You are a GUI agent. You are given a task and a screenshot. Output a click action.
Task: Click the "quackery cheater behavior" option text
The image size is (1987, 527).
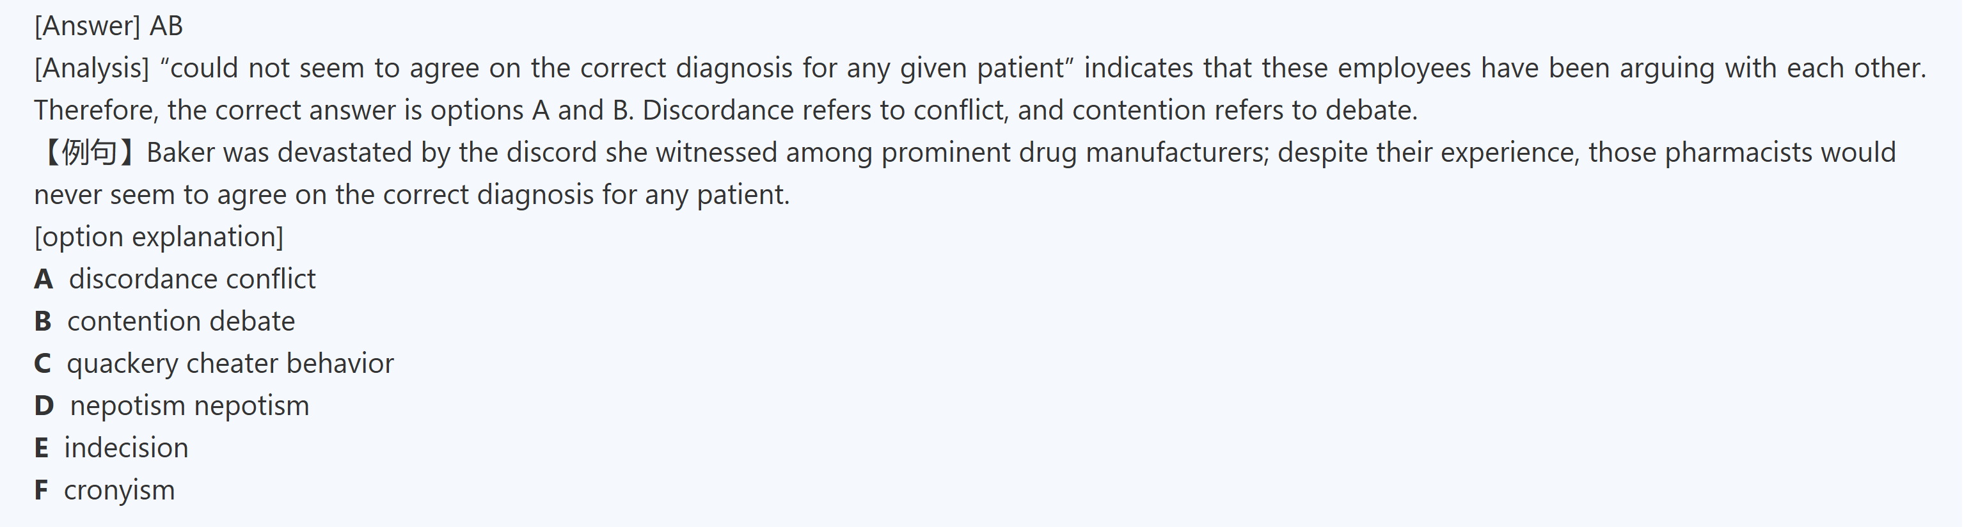click(230, 363)
